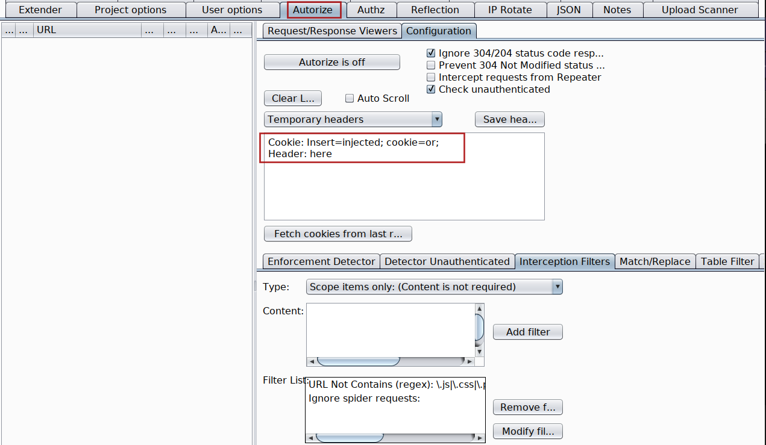The width and height of the screenshot is (766, 445).
Task: Open the Notes tab
Action: pos(617,10)
